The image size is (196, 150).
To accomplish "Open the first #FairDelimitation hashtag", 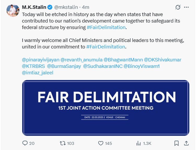I will point(106,27).
